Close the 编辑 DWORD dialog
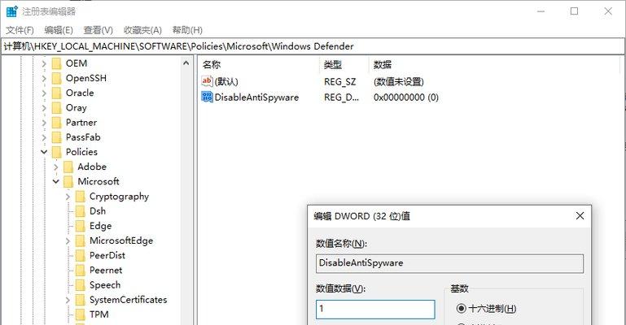 coord(580,216)
